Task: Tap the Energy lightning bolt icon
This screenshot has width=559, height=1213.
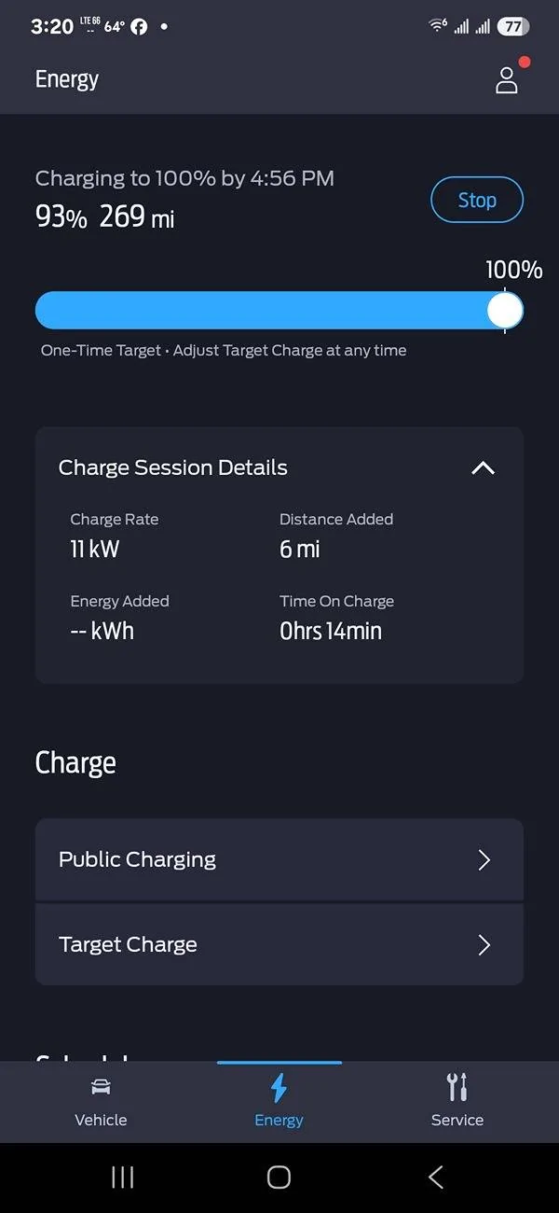Action: click(x=279, y=1088)
